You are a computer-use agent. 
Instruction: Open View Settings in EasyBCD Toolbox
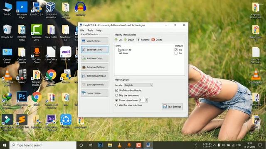click(x=94, y=41)
